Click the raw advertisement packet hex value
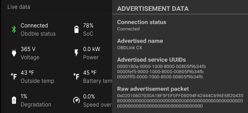 point(180,101)
